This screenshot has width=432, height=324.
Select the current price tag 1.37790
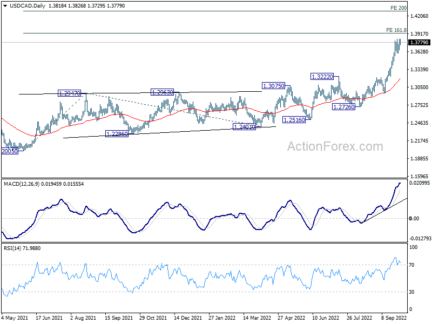click(x=419, y=43)
